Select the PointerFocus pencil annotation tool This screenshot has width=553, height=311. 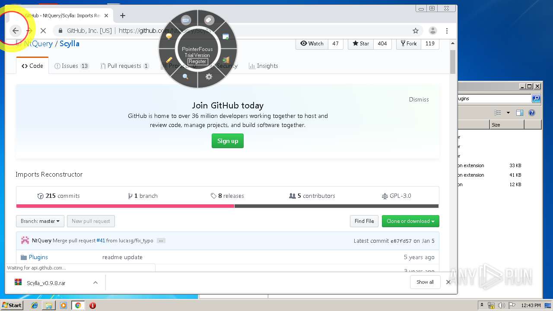pyautogui.click(x=169, y=60)
